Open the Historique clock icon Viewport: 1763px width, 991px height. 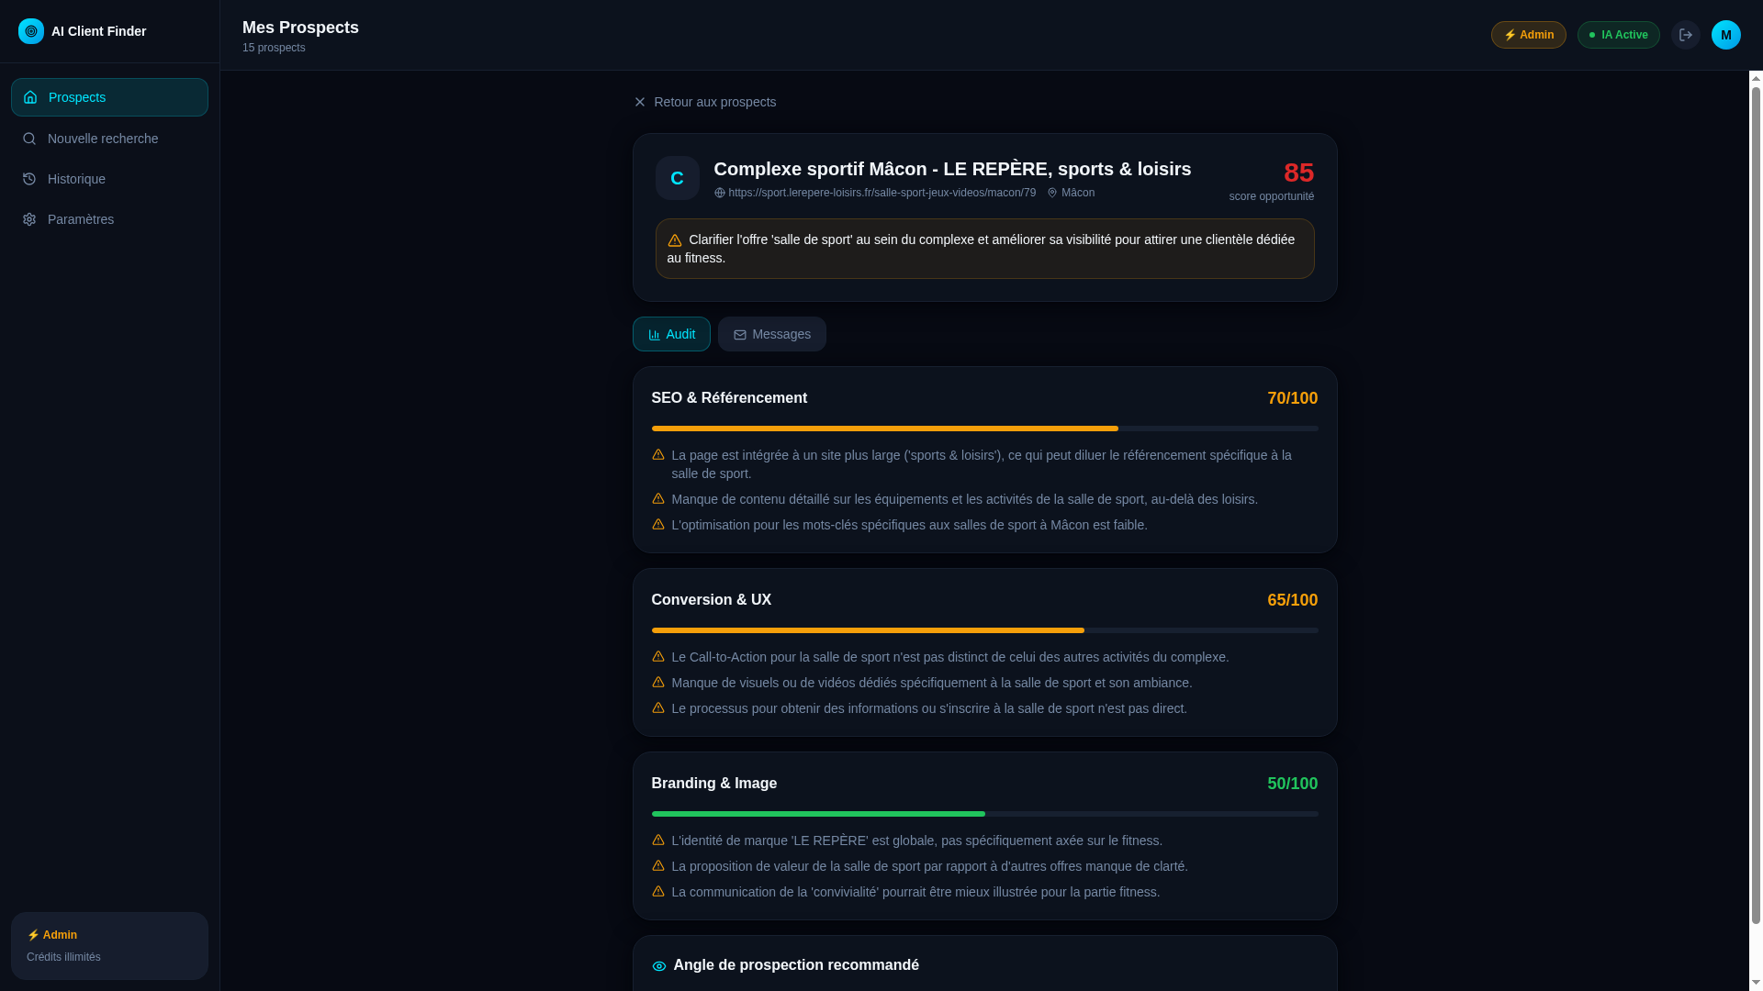click(x=28, y=178)
